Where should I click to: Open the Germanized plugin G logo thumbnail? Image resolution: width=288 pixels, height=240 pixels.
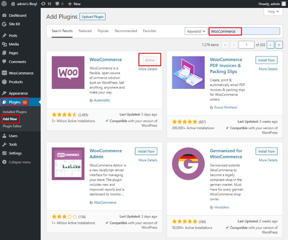[188, 164]
